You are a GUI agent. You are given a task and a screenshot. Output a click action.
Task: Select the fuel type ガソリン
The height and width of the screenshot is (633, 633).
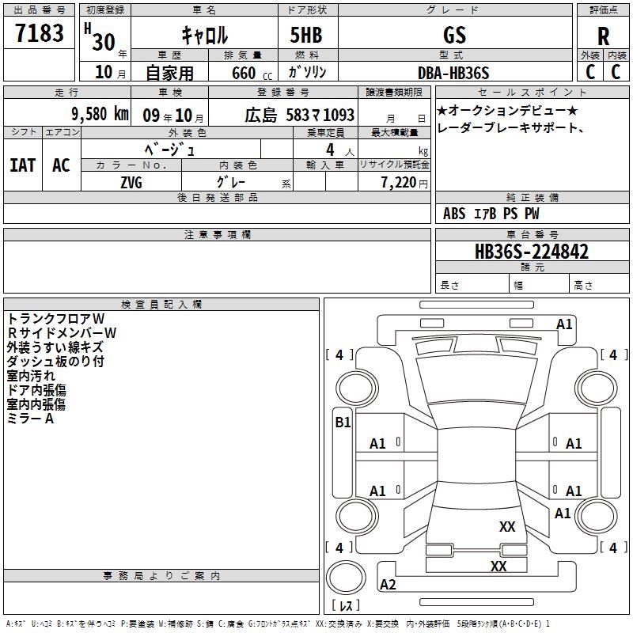click(307, 72)
